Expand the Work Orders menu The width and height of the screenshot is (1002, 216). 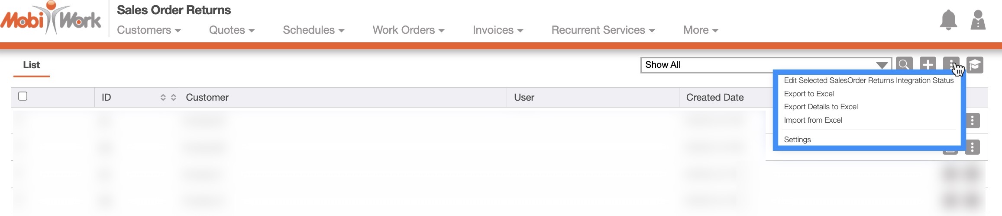(x=408, y=30)
